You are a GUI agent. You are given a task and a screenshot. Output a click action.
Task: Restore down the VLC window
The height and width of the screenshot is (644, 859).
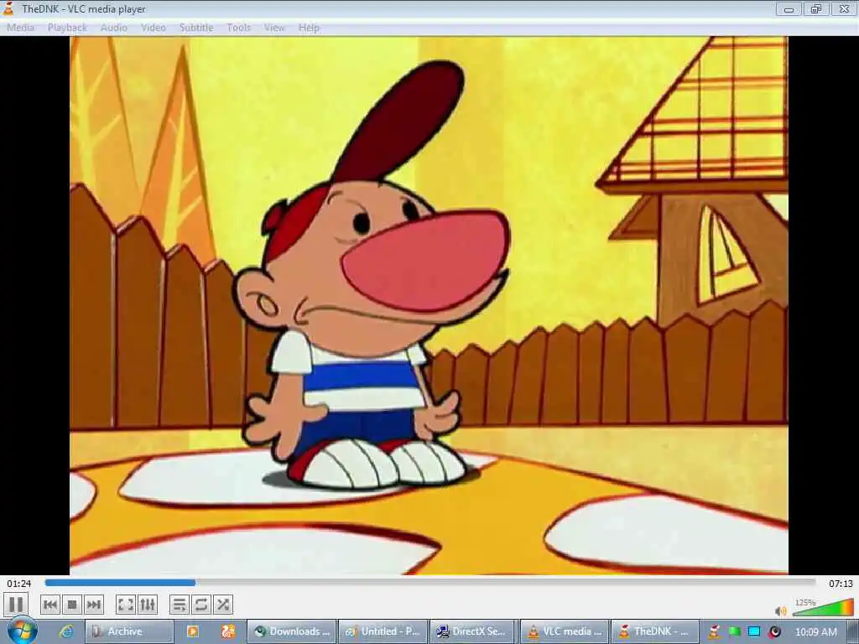(816, 8)
